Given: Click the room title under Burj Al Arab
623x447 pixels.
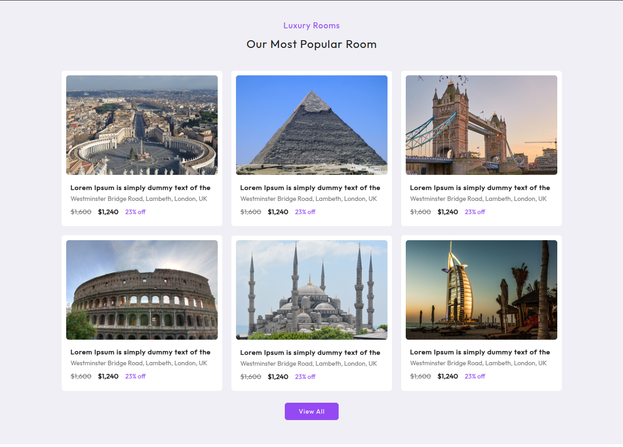Looking at the screenshot, I should [x=480, y=352].
